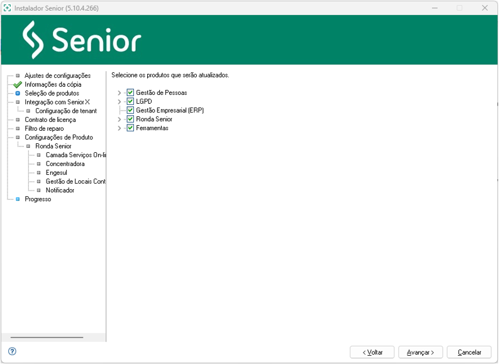Image resolution: width=500 pixels, height=364 pixels.
Task: Expand the Ferramentas node
Action: pyautogui.click(x=119, y=128)
